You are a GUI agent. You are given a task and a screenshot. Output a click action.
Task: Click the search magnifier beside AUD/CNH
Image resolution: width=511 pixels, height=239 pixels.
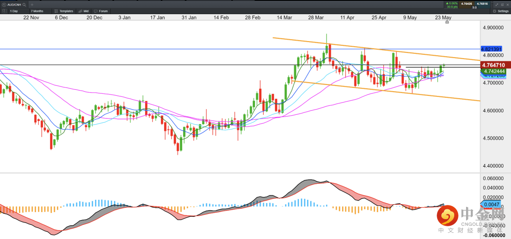(x=23, y=4)
